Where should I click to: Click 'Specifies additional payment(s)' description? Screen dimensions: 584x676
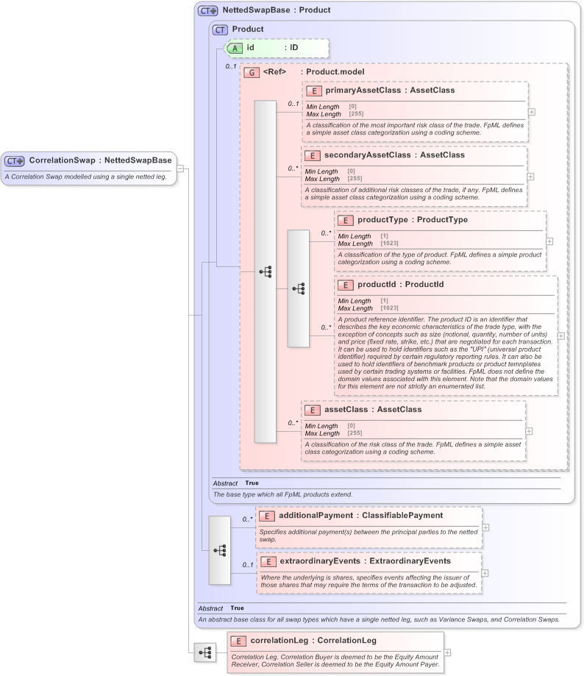tap(368, 536)
